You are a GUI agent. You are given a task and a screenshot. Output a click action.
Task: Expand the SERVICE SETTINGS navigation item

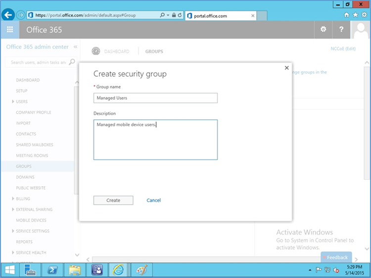[x=13, y=231]
